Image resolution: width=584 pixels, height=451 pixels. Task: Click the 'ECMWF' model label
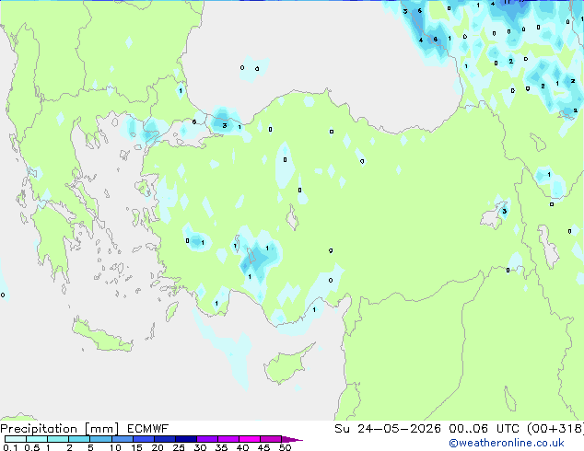[147, 429]
